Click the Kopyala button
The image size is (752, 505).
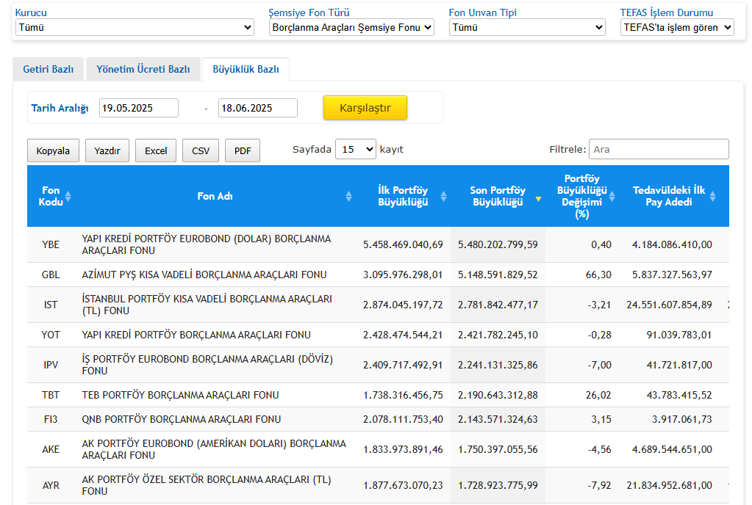pos(53,150)
